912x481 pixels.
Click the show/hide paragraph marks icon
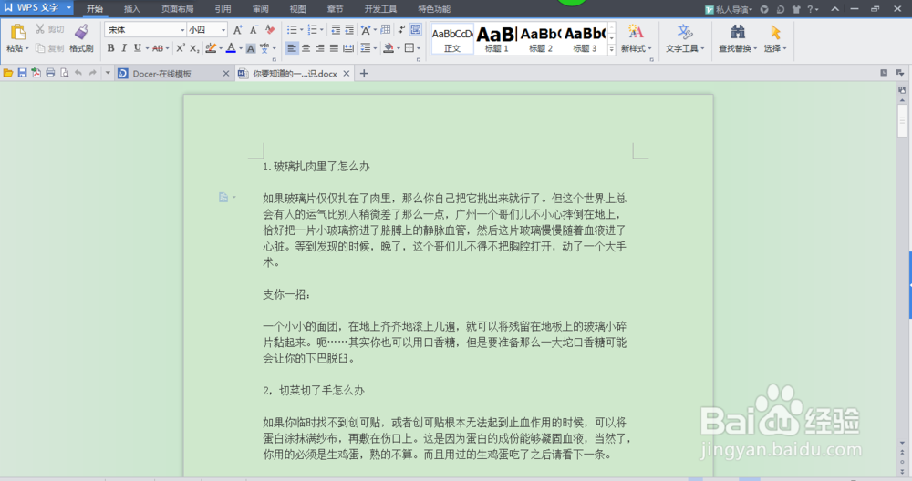(x=401, y=30)
